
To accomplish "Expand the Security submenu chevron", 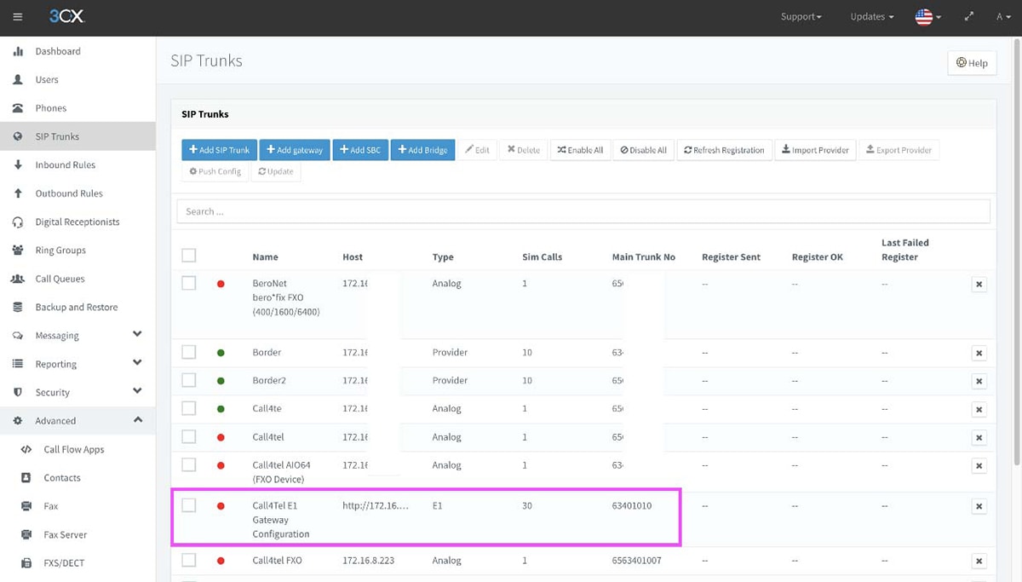I will (137, 391).
